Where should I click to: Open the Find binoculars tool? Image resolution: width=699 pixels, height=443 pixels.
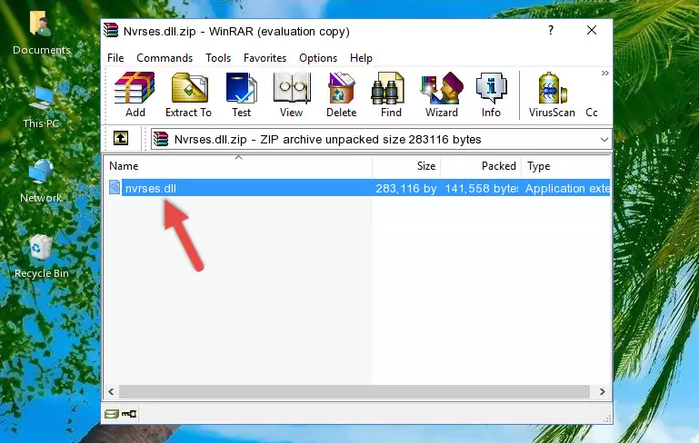[391, 94]
